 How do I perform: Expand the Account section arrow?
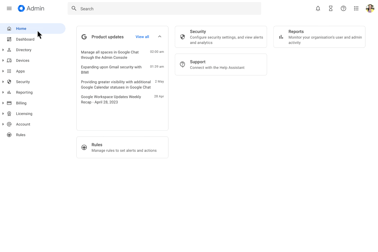(3, 124)
